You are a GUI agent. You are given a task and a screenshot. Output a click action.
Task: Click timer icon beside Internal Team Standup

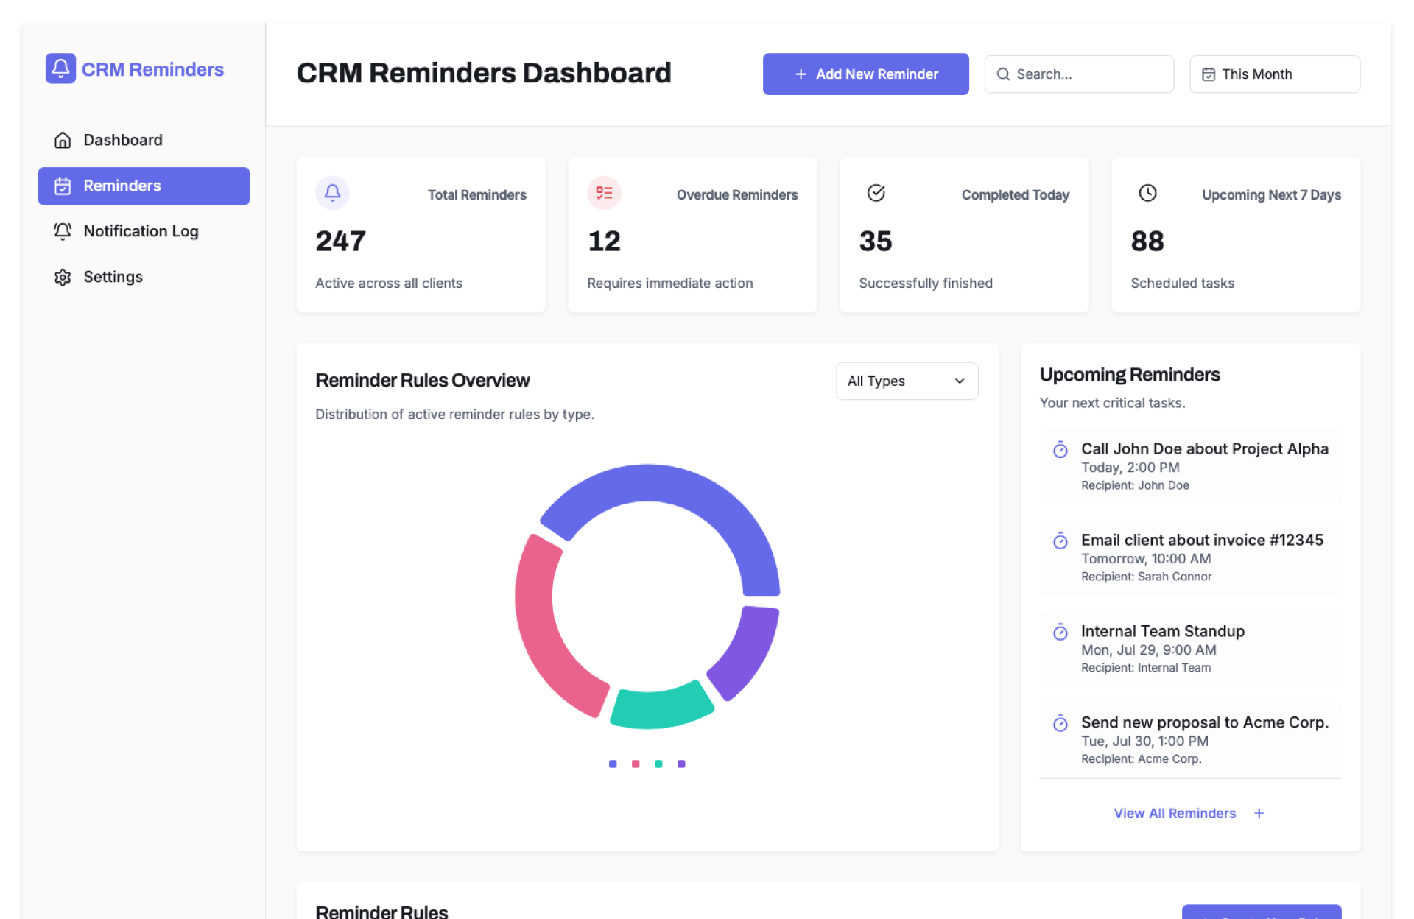pyautogui.click(x=1060, y=633)
